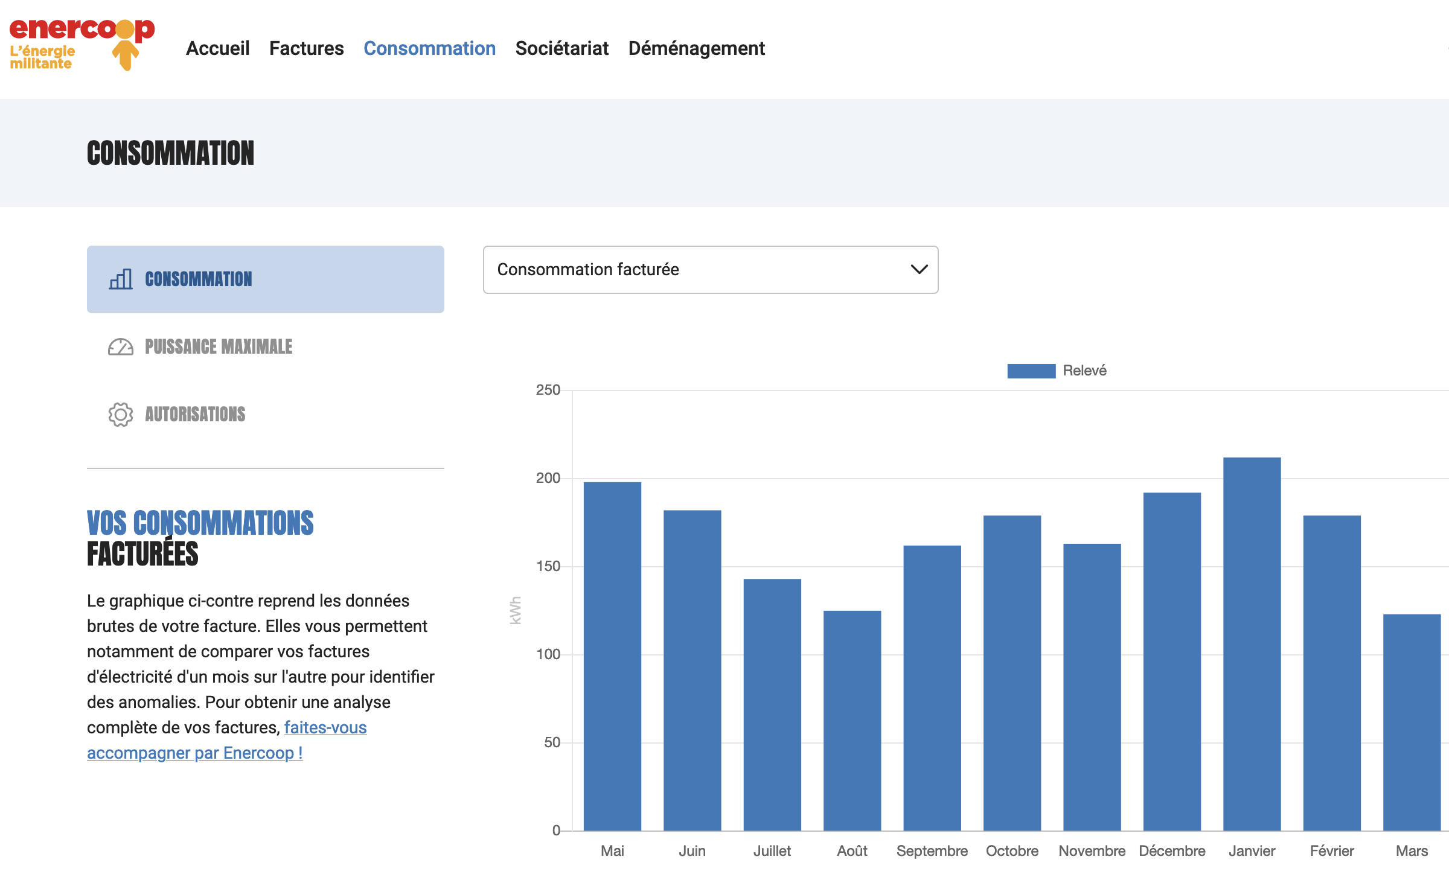The width and height of the screenshot is (1449, 880).
Task: Click the gauge icon for Puissance maximale
Action: [x=121, y=347]
